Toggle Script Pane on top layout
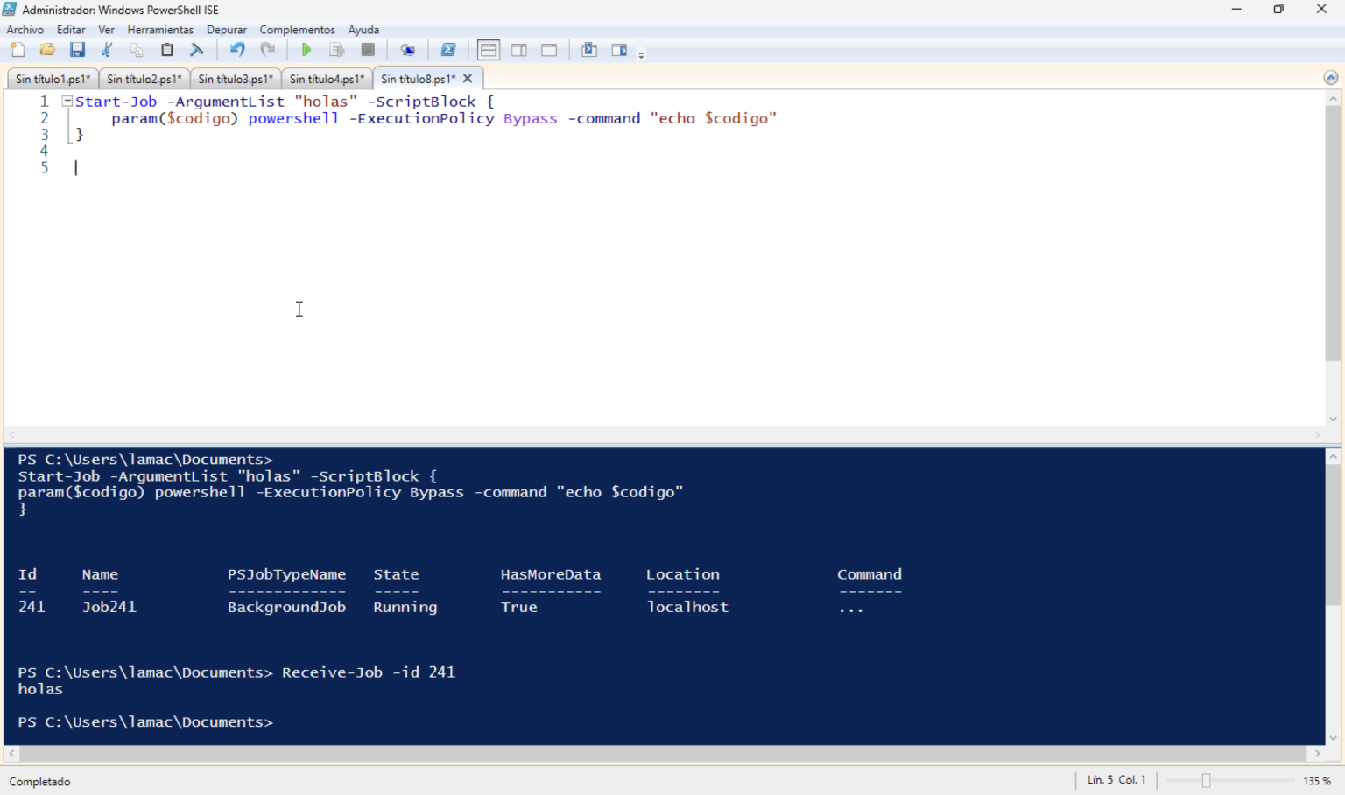Screen dimensions: 1345x795 [x=489, y=50]
